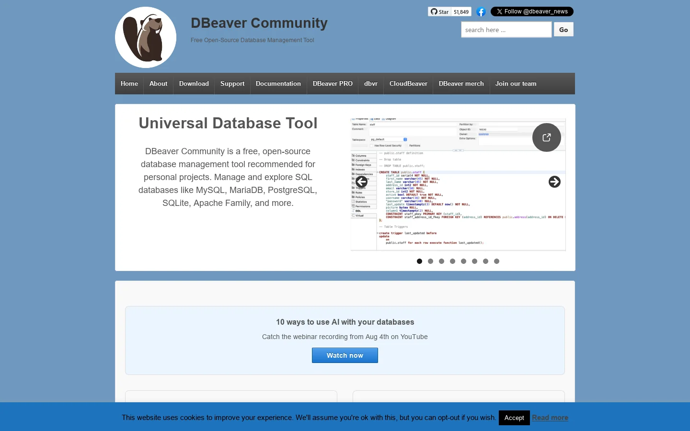Select the sixth slideshow dot
The width and height of the screenshot is (690, 431).
pos(474,261)
